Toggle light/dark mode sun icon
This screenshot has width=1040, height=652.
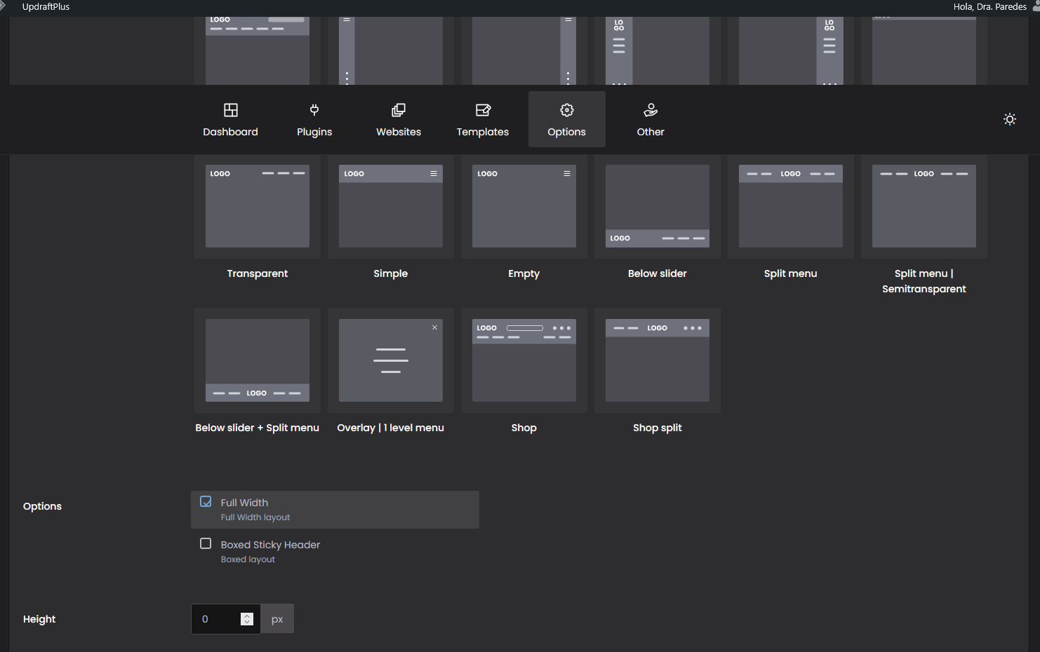pos(1009,119)
